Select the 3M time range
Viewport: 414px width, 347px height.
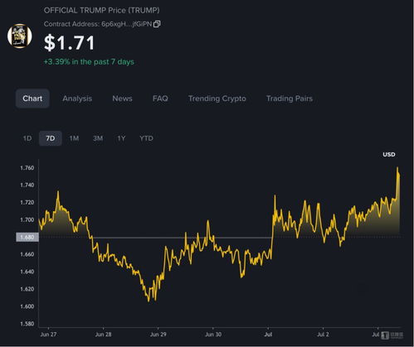(98, 138)
